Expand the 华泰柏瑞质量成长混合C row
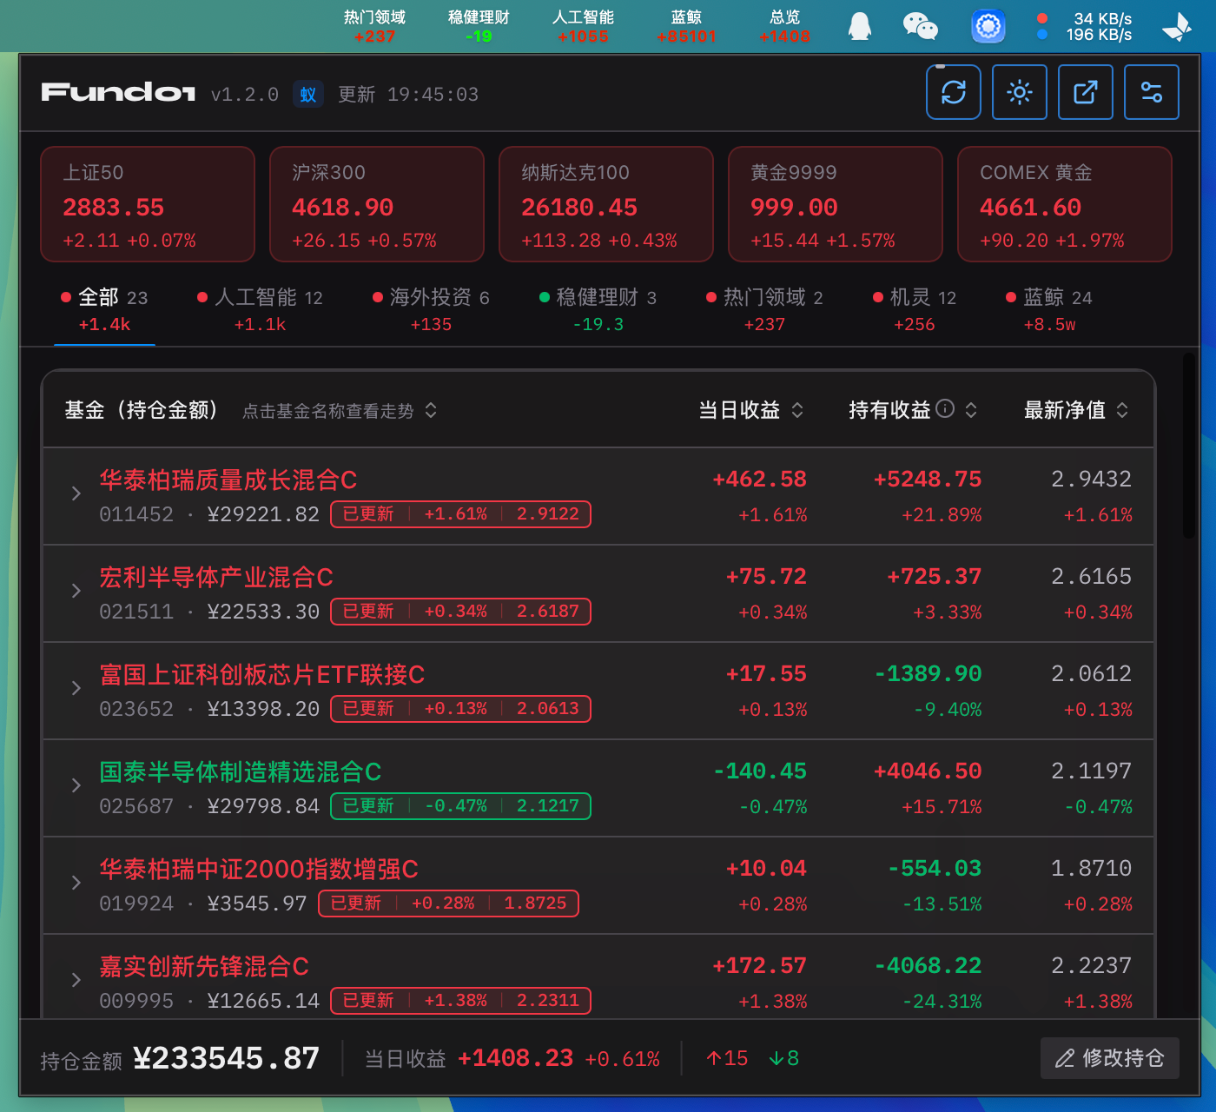1216x1112 pixels. click(76, 493)
